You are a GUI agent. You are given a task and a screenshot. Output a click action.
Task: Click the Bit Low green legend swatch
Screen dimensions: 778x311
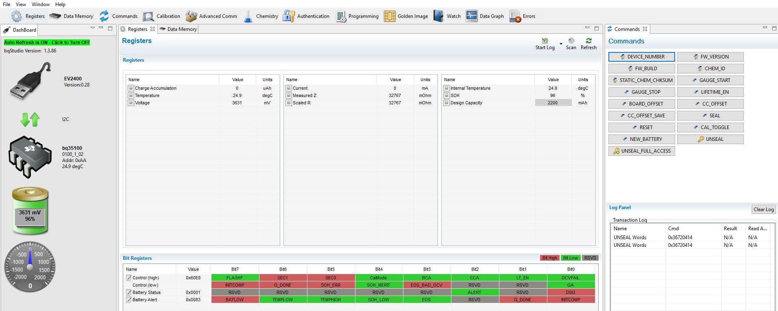[570, 258]
